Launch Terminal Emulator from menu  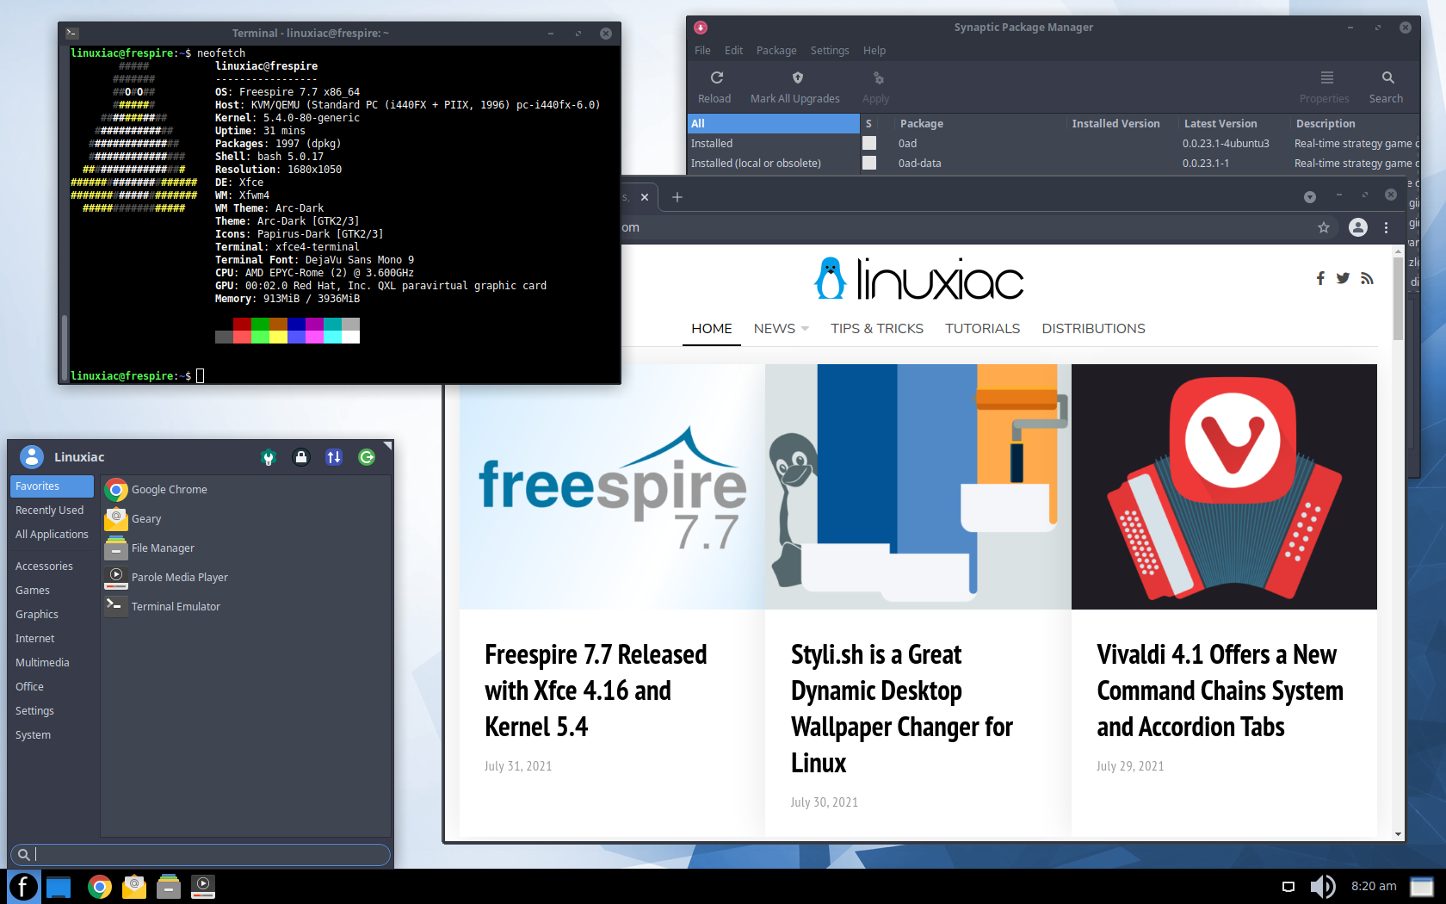pyautogui.click(x=245, y=607)
